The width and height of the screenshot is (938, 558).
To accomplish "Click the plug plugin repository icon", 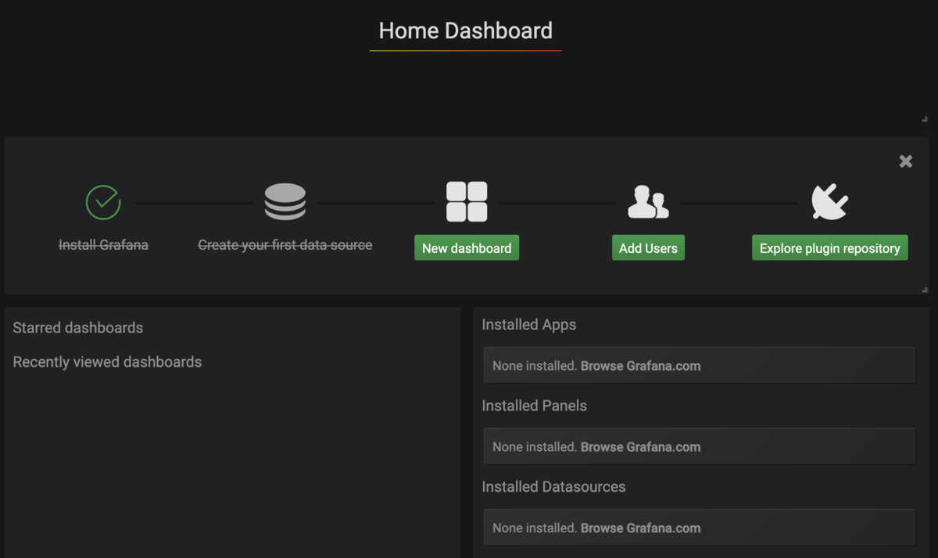I will tap(830, 202).
